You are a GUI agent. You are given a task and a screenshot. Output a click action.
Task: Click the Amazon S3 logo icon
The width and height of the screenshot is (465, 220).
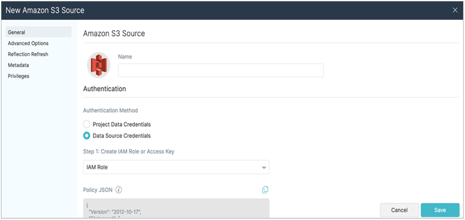click(99, 65)
